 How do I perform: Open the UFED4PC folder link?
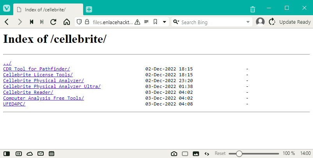(x=14, y=104)
